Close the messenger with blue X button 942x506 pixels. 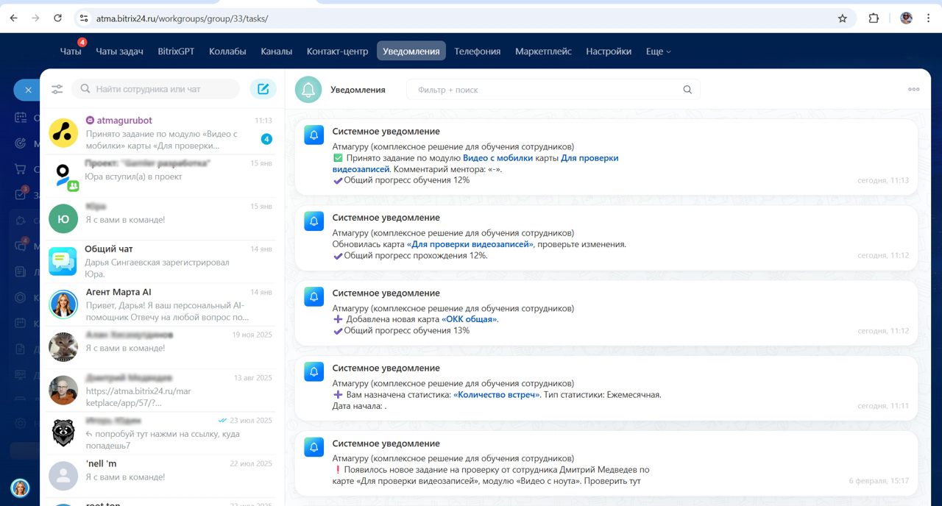[x=28, y=90]
